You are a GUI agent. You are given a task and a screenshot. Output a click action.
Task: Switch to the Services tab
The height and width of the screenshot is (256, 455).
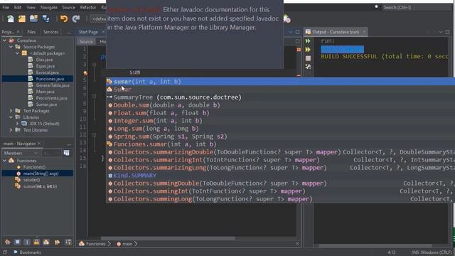pos(50,32)
